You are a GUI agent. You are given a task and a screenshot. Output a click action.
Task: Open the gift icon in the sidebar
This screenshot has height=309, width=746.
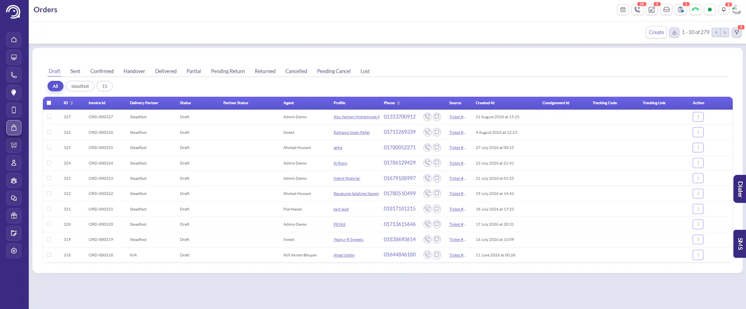tap(14, 215)
